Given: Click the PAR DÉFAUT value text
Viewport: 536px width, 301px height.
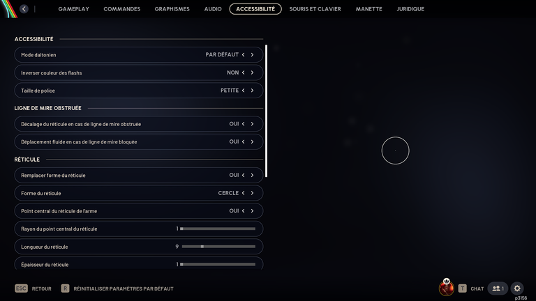Looking at the screenshot, I should 222,54.
